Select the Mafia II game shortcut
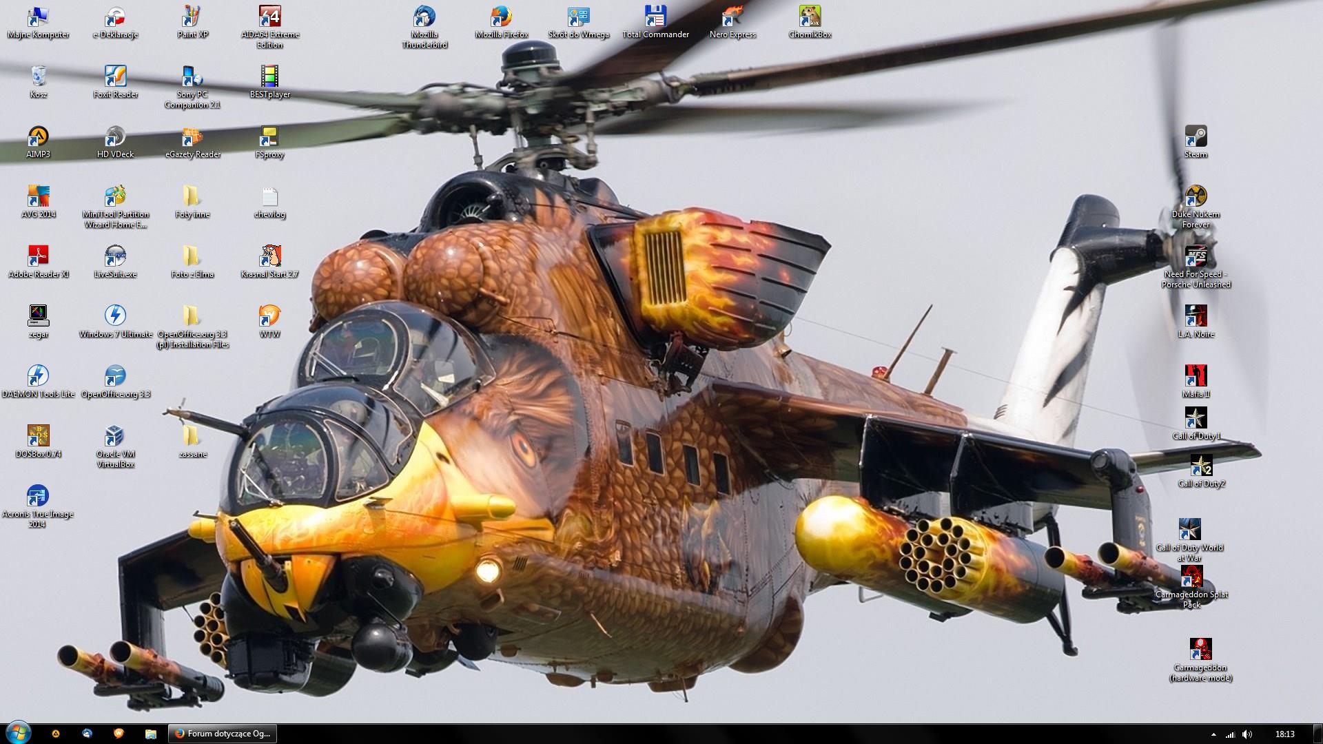The width and height of the screenshot is (1323, 744). [x=1196, y=377]
